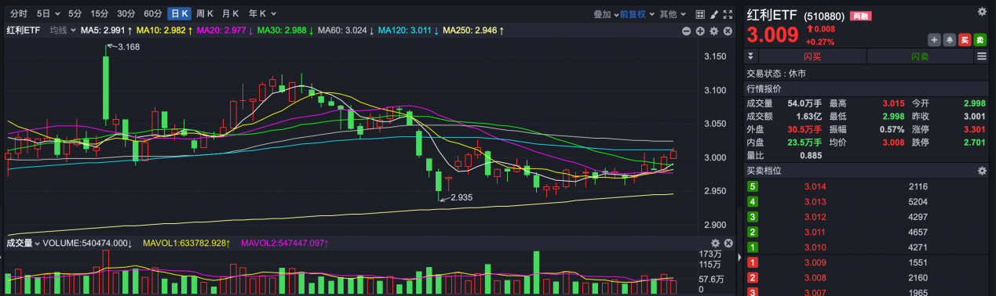Expand the 5日 period dropdown

pos(47,14)
